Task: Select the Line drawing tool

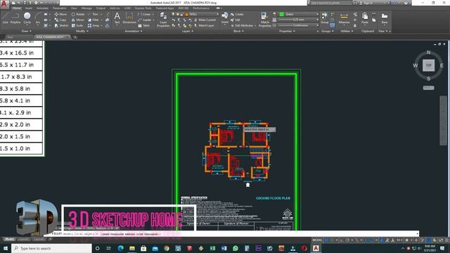Action: pos(5,18)
